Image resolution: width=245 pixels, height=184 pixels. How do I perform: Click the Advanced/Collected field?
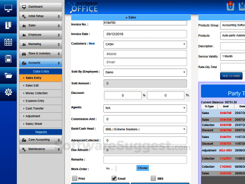click(145, 140)
